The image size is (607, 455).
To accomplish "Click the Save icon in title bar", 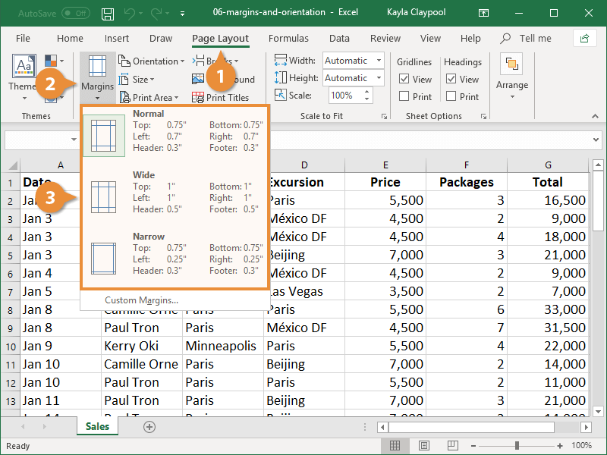I will 108,14.
